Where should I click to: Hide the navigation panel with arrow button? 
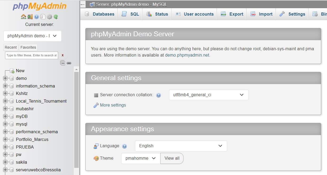[x=83, y=4]
